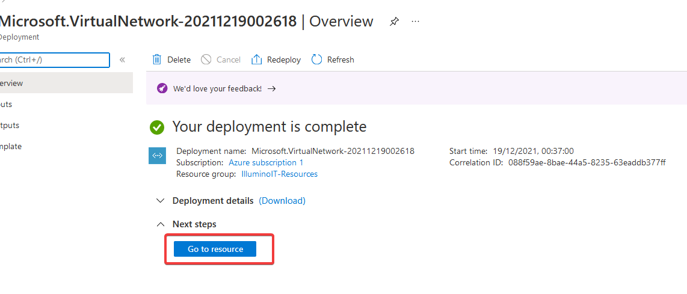Select the Correlation ID value text
Screen dimensions: 687x294
(x=587, y=162)
